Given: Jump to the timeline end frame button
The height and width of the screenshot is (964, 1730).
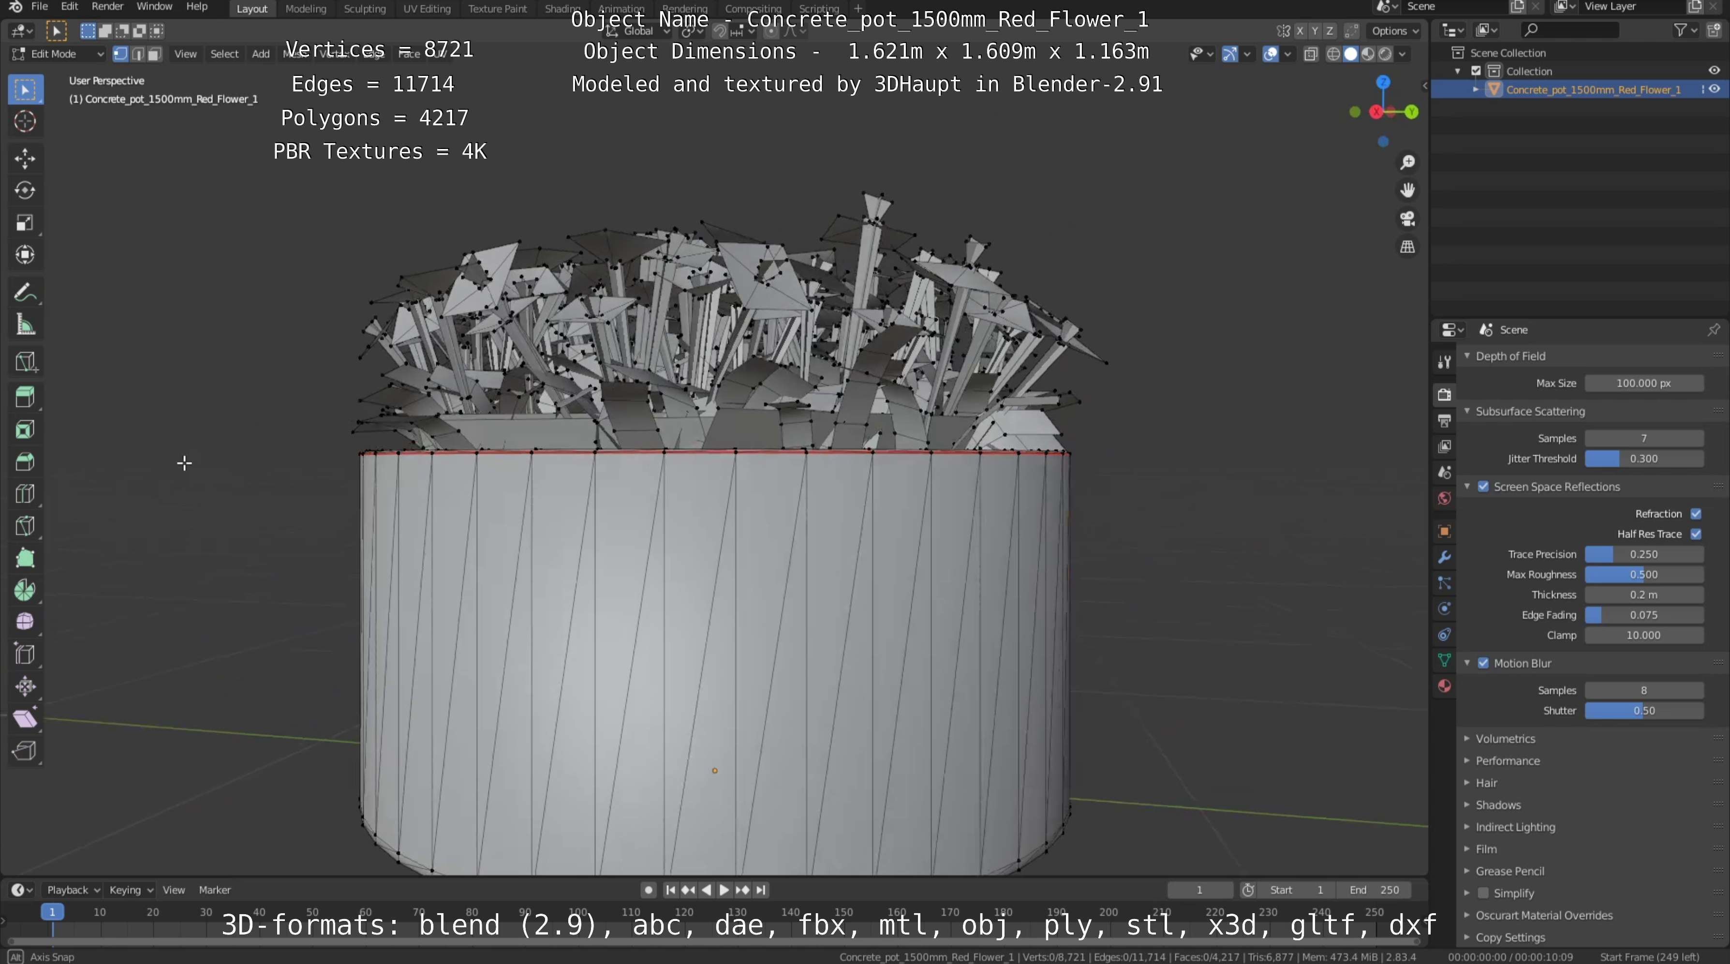Looking at the screenshot, I should [760, 890].
